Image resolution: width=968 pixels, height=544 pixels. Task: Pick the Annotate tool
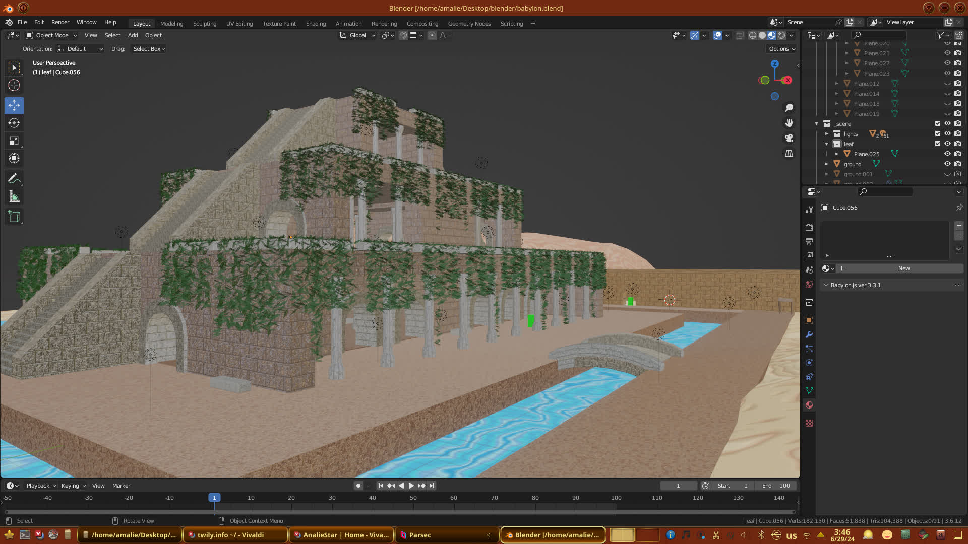tap(14, 178)
